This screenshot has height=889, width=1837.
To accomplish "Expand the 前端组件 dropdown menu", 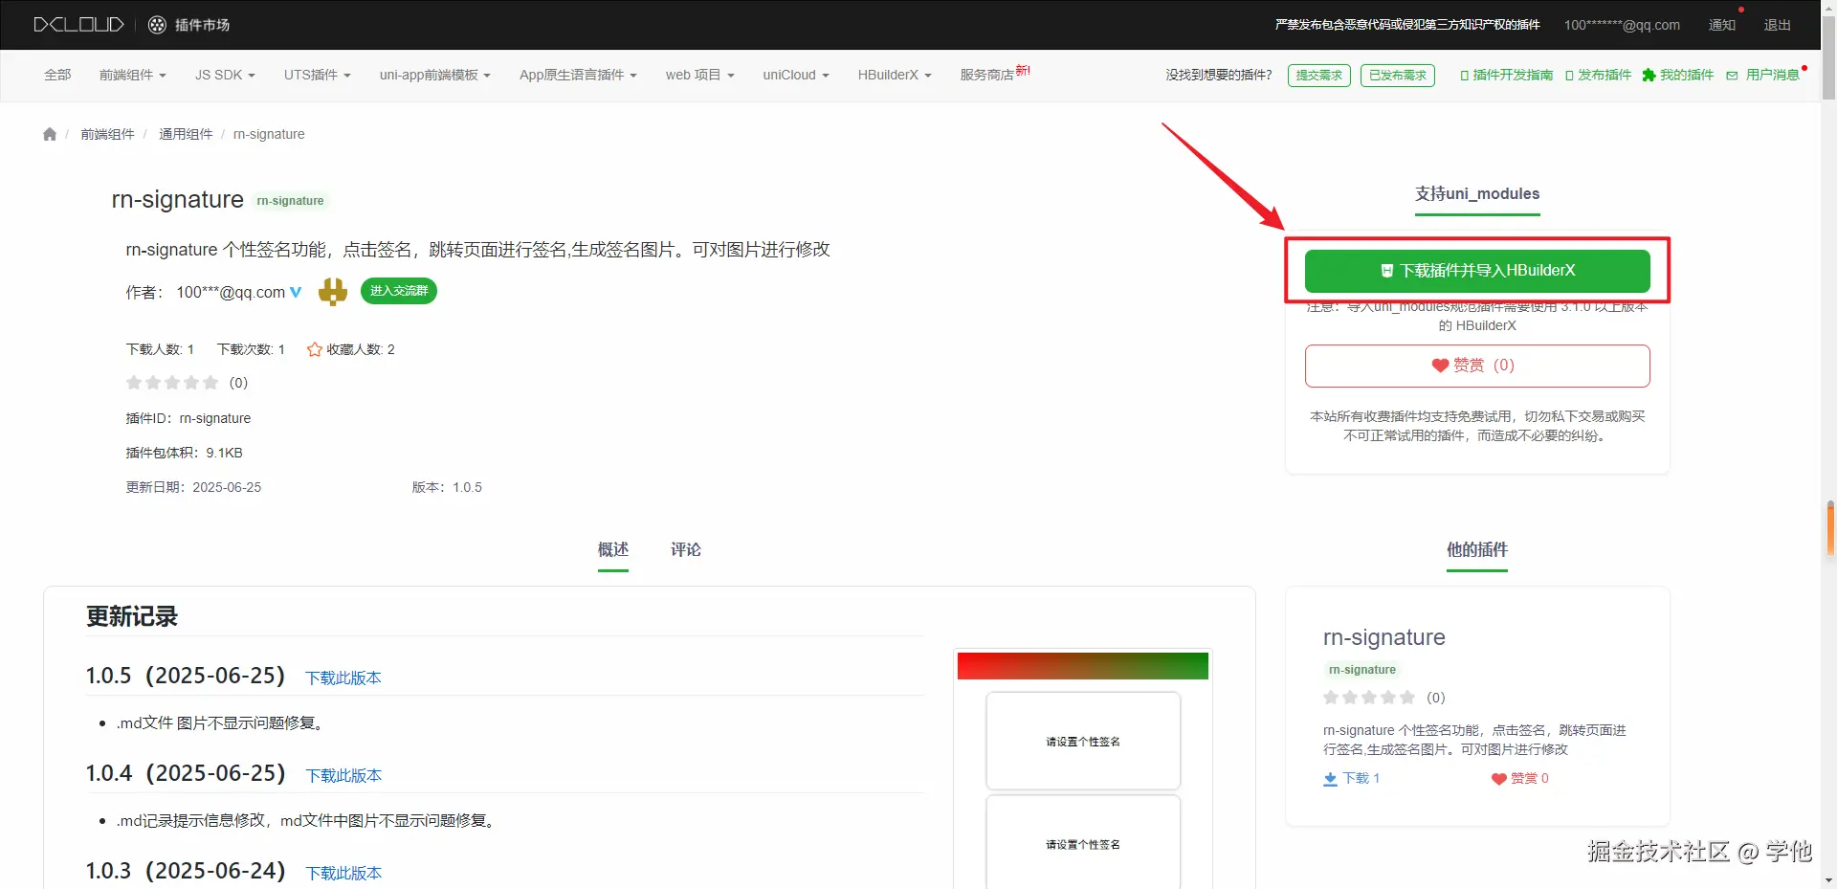I will point(132,75).
